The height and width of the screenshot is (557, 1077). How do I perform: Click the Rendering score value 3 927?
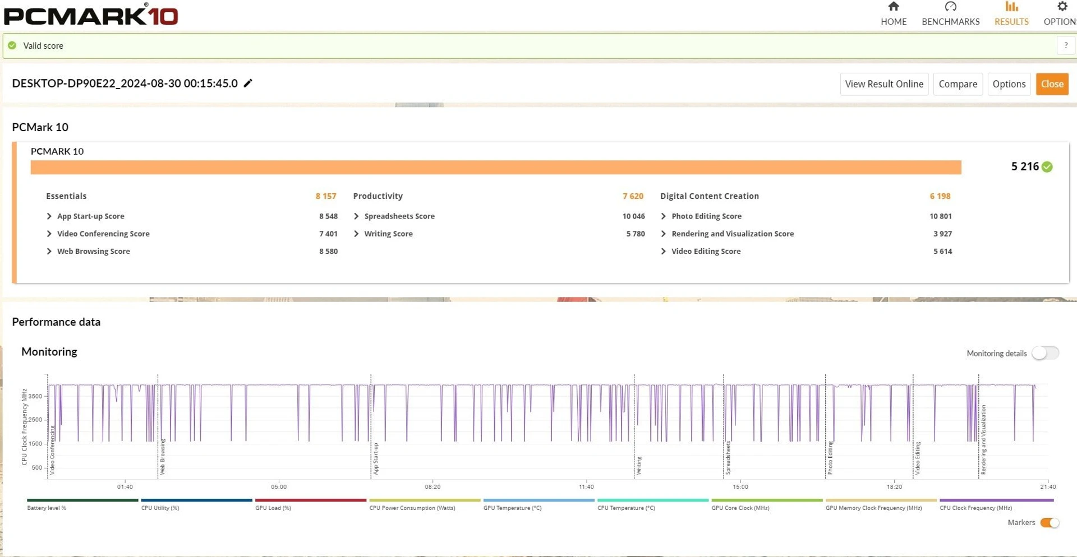click(942, 234)
